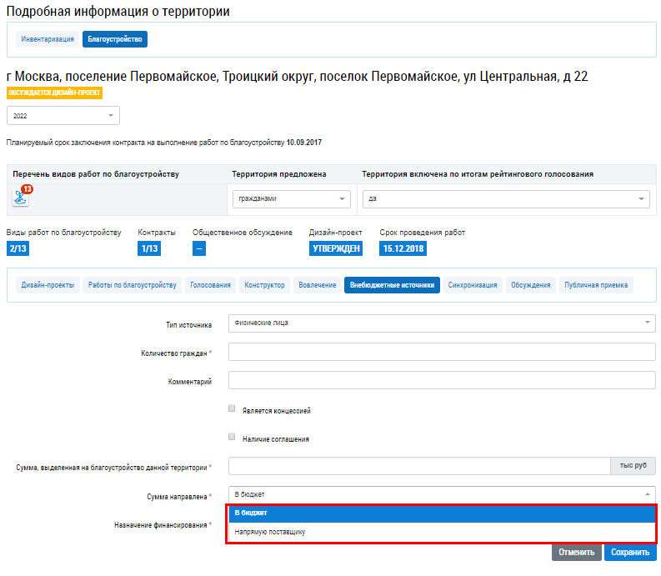Screen dimensions: 661x576
Task: Click the 'Количество граждан' input field
Action: coord(442,353)
